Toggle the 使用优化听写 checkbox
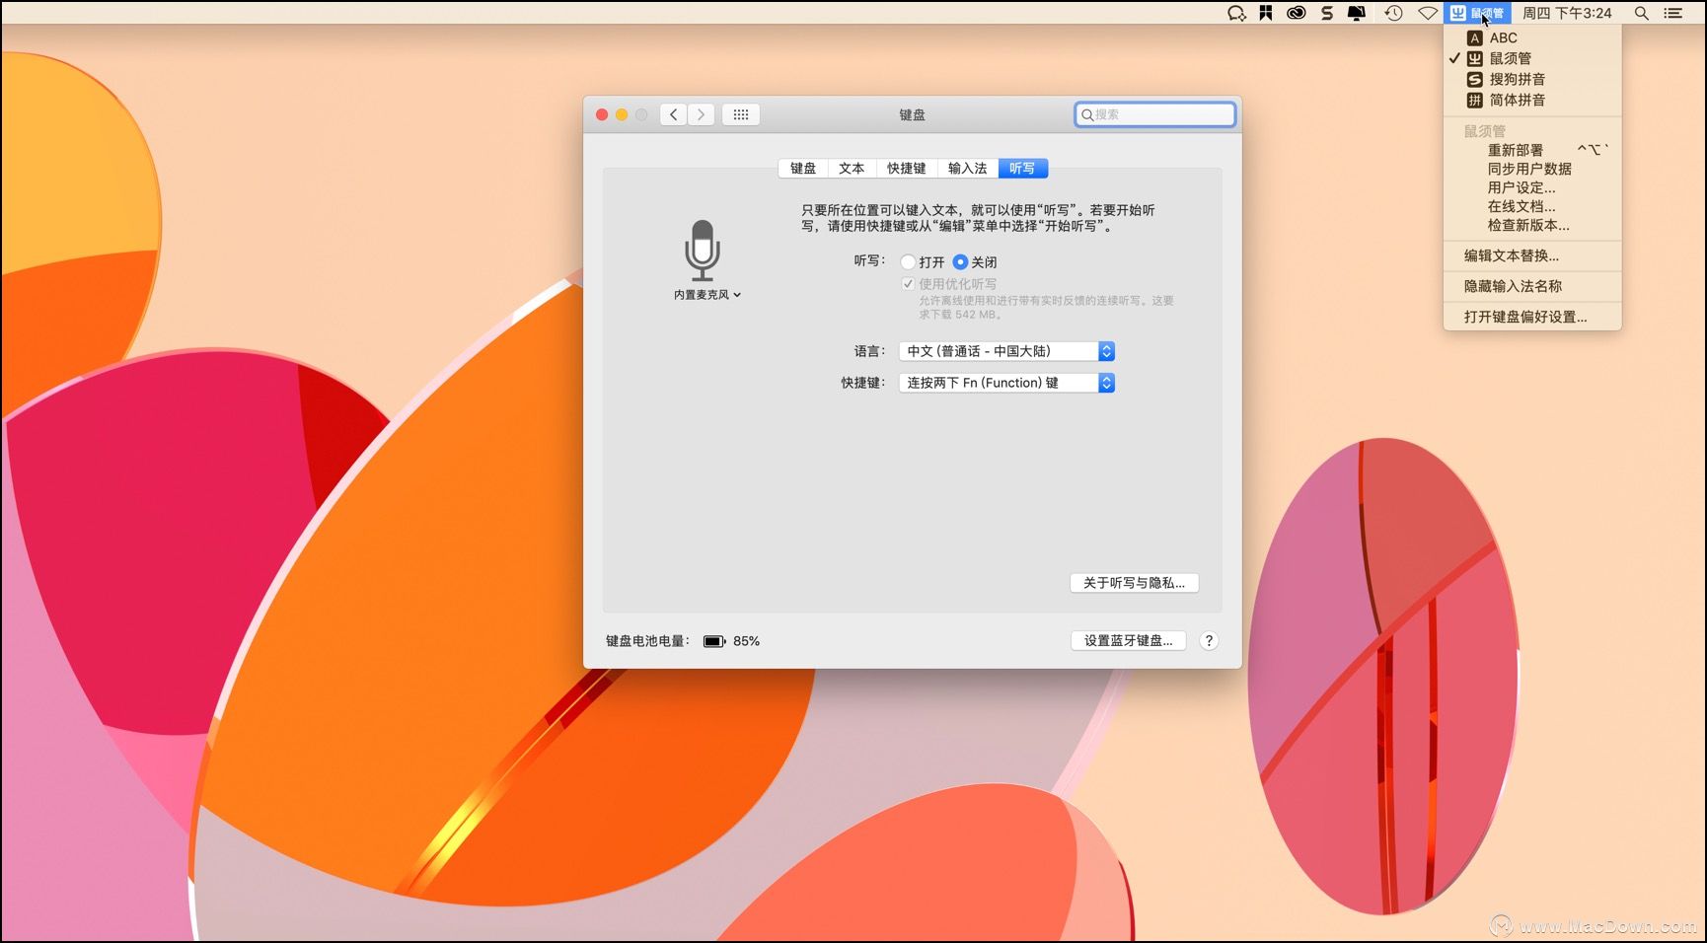Image resolution: width=1707 pixels, height=943 pixels. pos(908,284)
